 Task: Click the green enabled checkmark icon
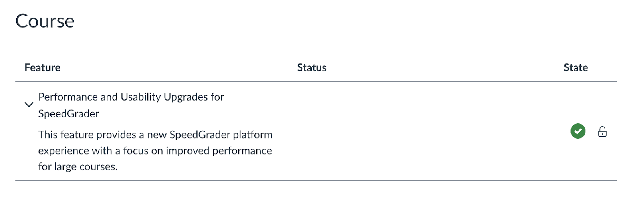pos(577,131)
